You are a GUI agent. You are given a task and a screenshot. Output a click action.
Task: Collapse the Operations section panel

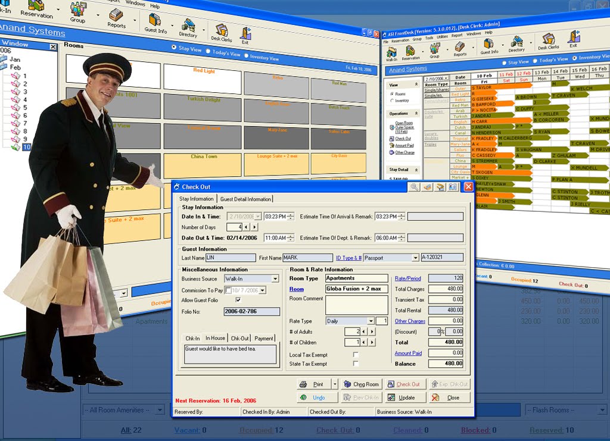coord(416,113)
